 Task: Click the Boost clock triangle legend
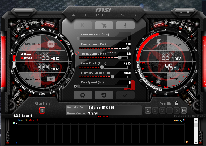click(x=26, y=57)
